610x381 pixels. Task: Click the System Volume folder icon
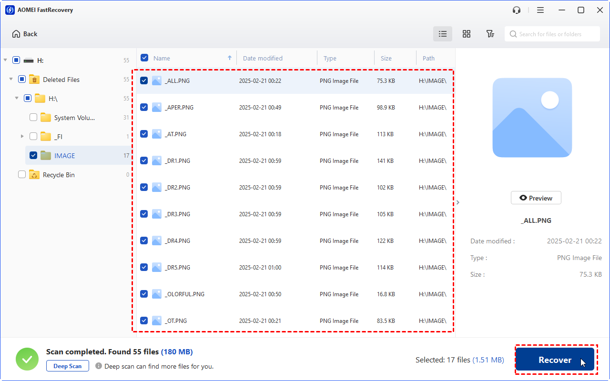[x=45, y=118]
